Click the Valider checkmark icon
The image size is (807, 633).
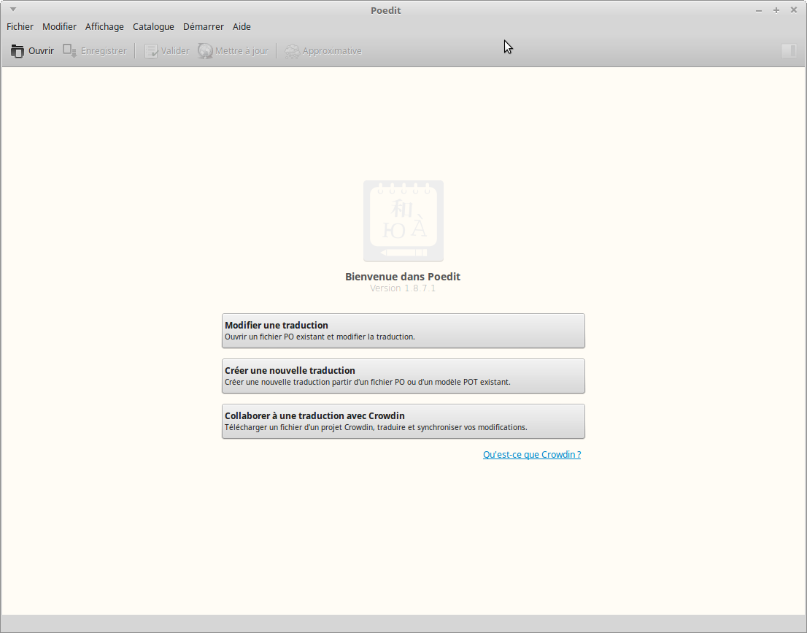[x=151, y=51]
